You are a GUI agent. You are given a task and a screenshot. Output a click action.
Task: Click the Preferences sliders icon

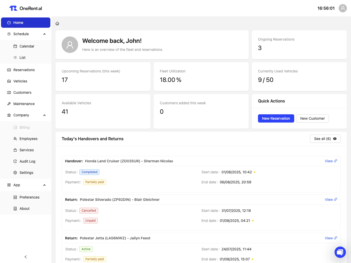15,197
